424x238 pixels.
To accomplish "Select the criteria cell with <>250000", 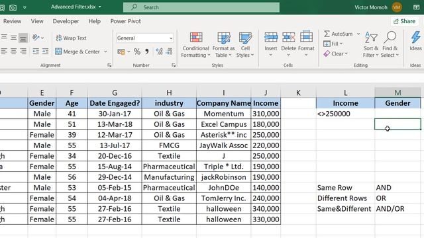I will pos(345,114).
